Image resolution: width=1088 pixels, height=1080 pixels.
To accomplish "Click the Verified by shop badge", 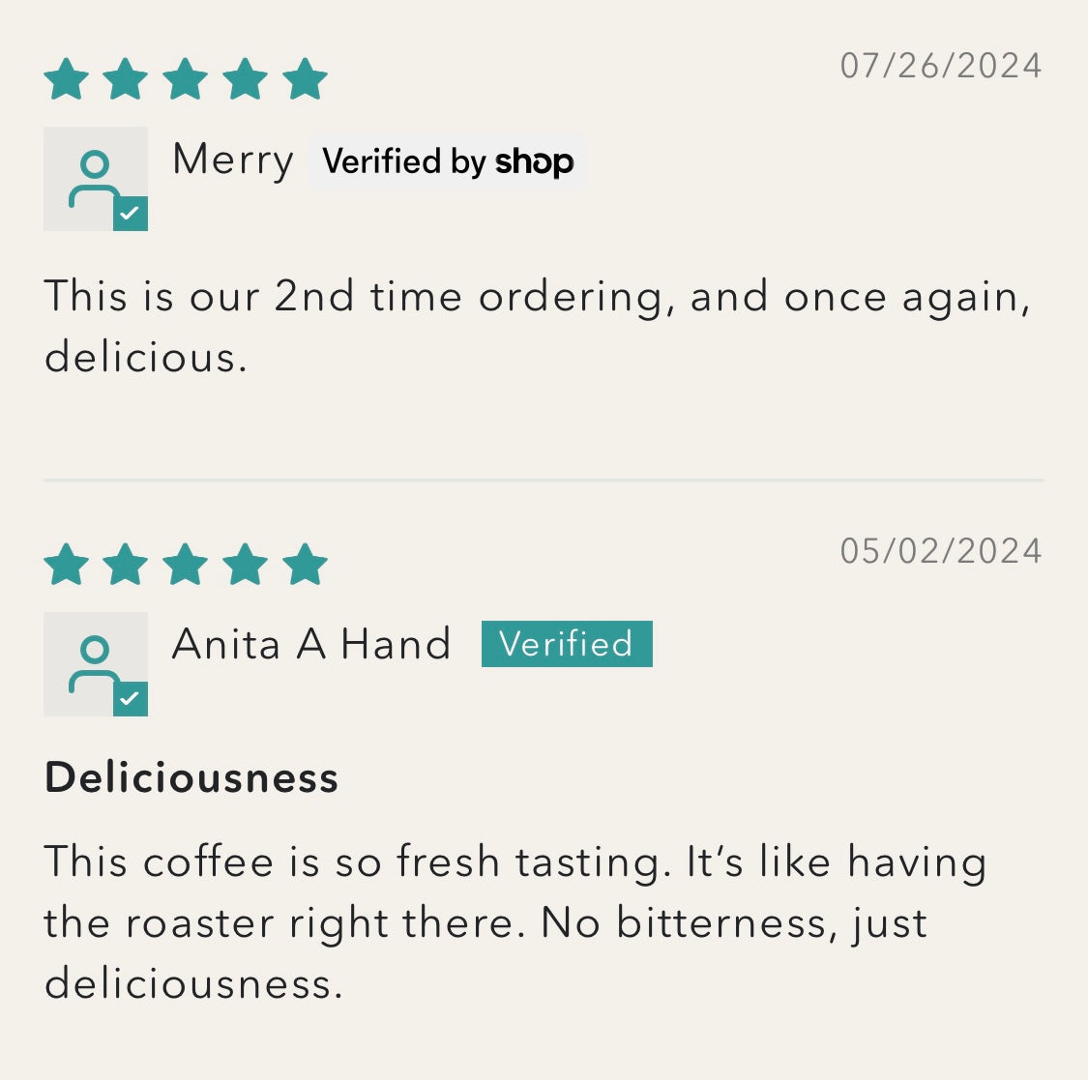I will tap(448, 161).
